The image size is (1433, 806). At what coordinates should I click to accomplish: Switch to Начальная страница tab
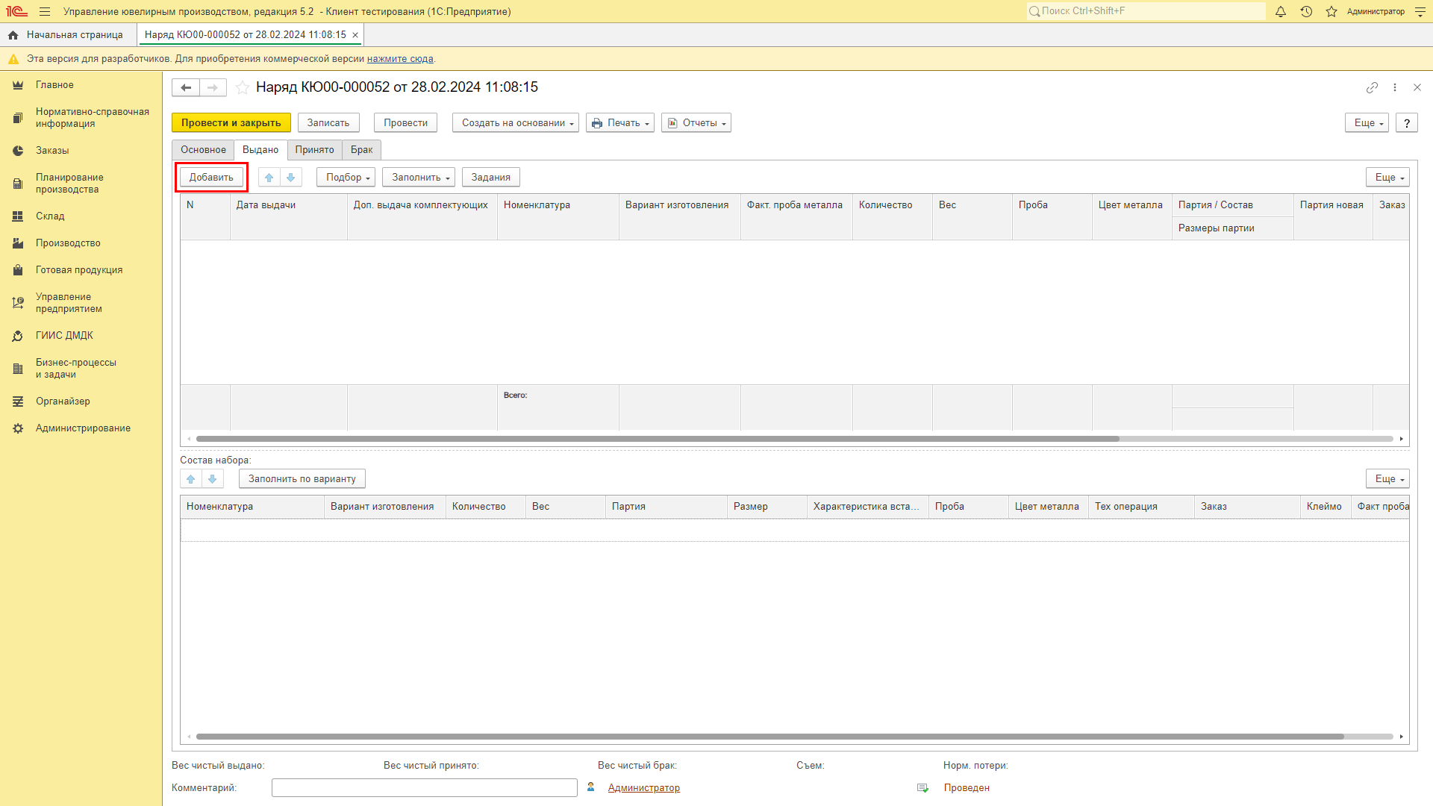click(x=69, y=35)
